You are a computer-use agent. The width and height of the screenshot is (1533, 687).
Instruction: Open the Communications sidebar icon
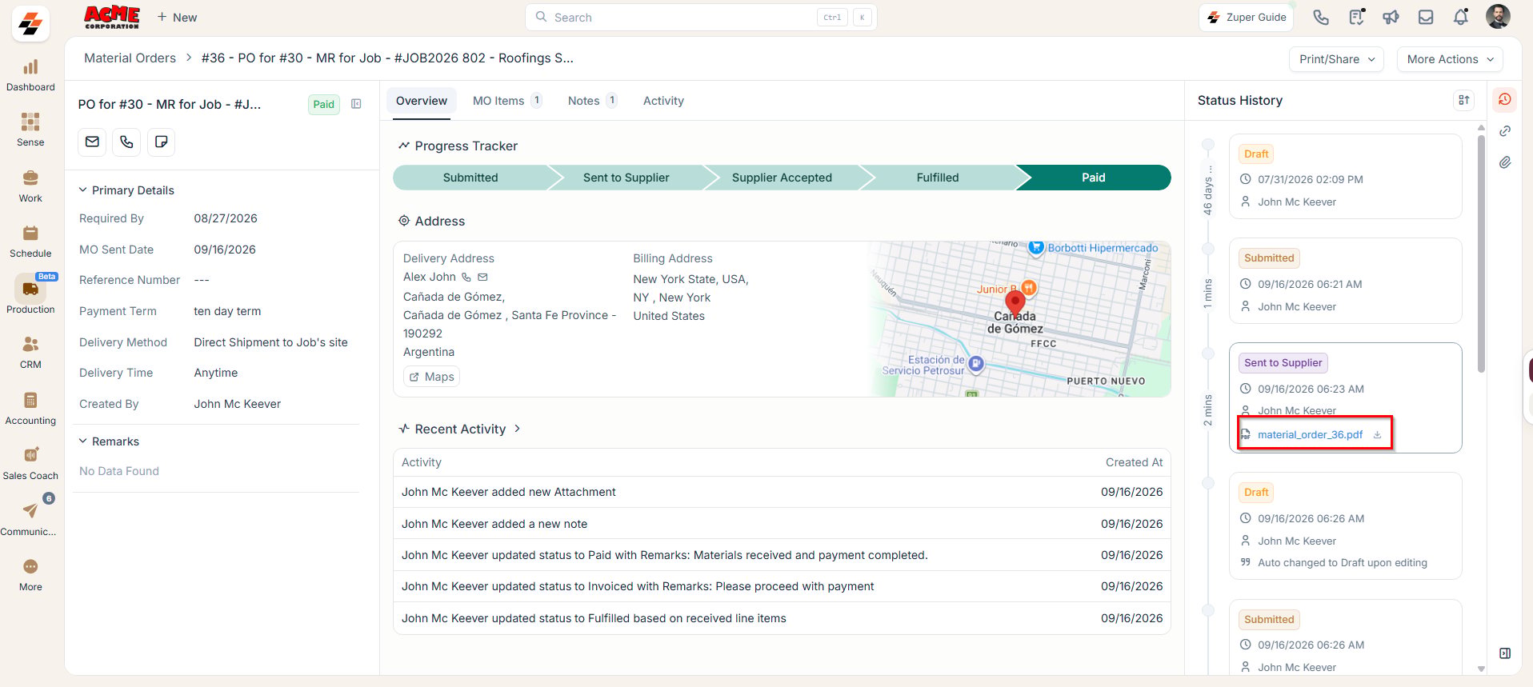click(x=30, y=518)
